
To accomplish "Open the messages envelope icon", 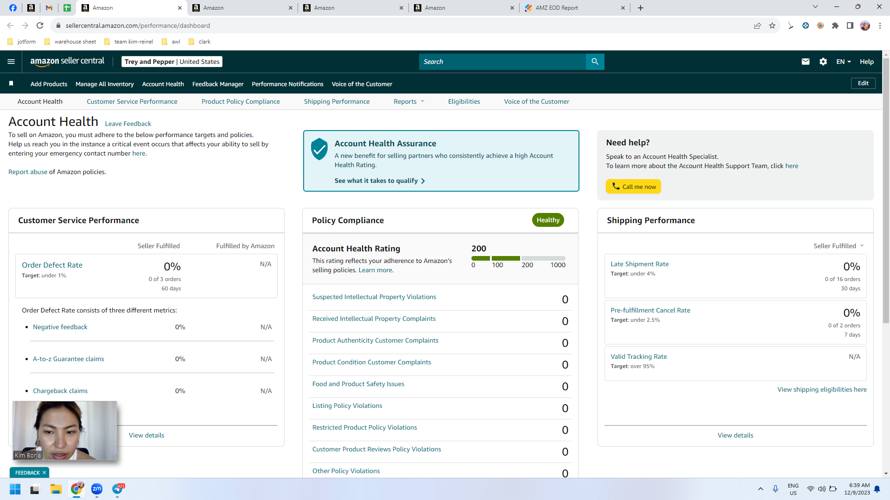I will 806,62.
